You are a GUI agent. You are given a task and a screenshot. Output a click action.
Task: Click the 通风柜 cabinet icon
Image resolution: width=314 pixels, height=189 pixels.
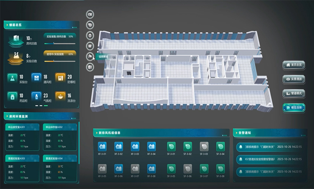pos(37,78)
